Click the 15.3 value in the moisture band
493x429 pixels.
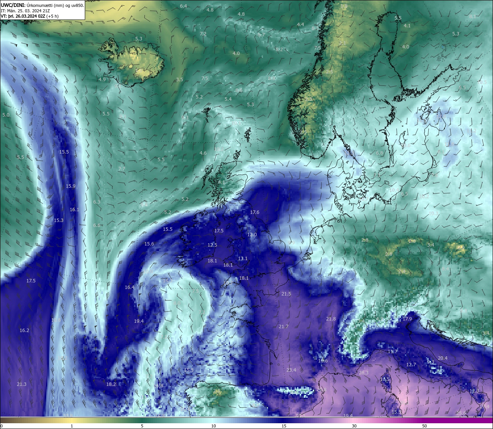(59, 220)
